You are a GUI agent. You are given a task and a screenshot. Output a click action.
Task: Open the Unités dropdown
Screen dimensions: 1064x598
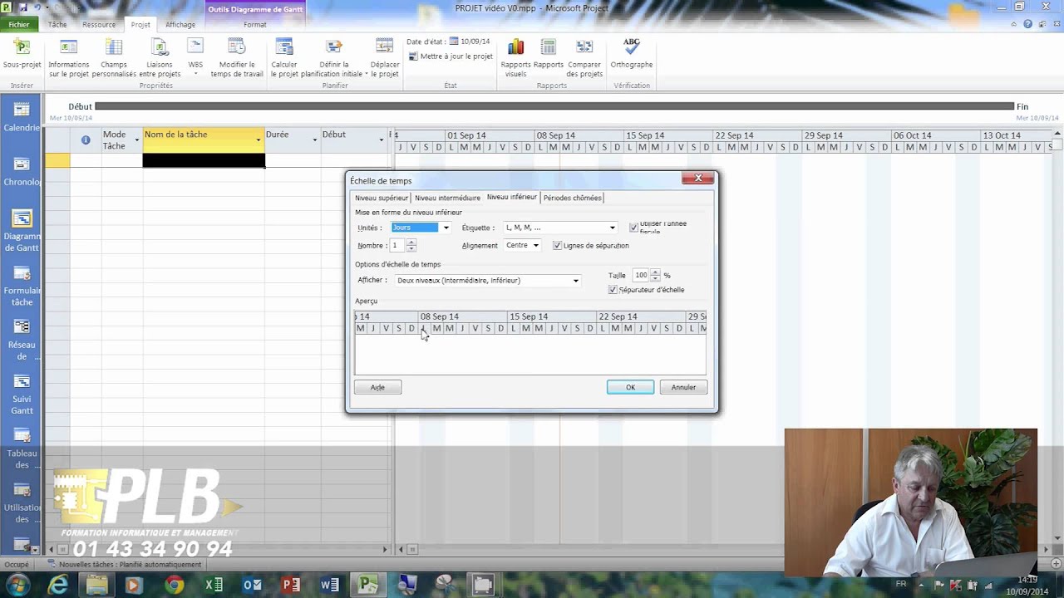click(446, 228)
